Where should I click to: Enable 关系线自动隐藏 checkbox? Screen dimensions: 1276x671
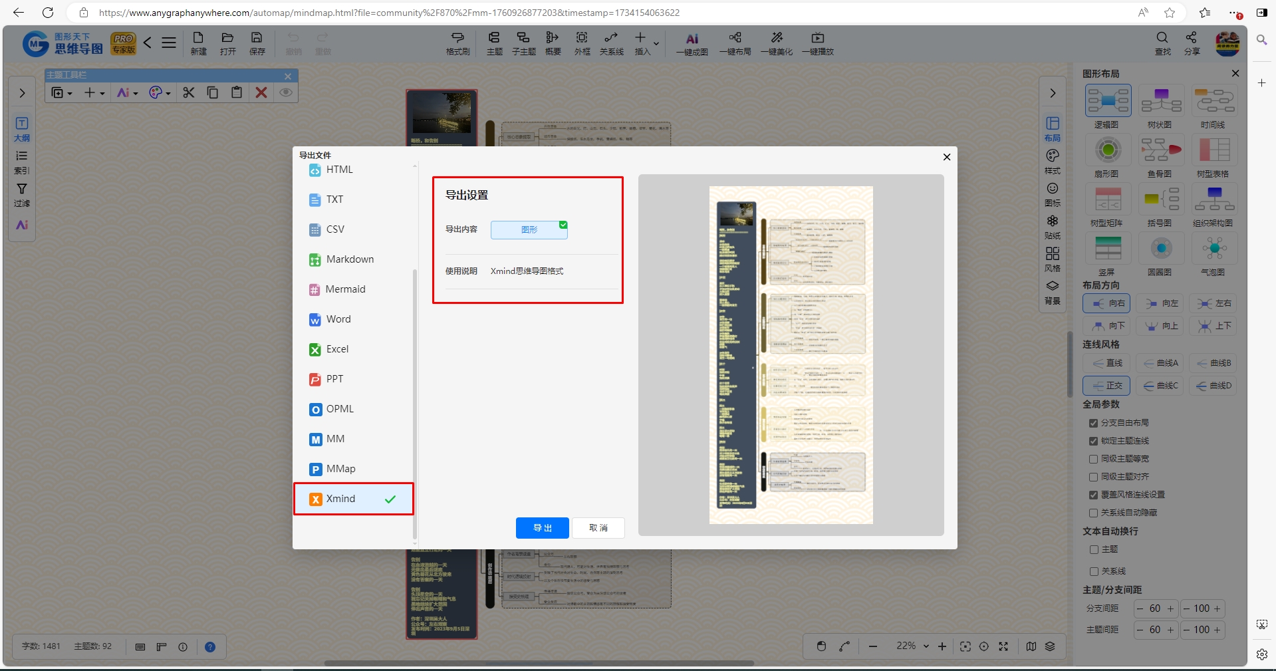pos(1093,513)
